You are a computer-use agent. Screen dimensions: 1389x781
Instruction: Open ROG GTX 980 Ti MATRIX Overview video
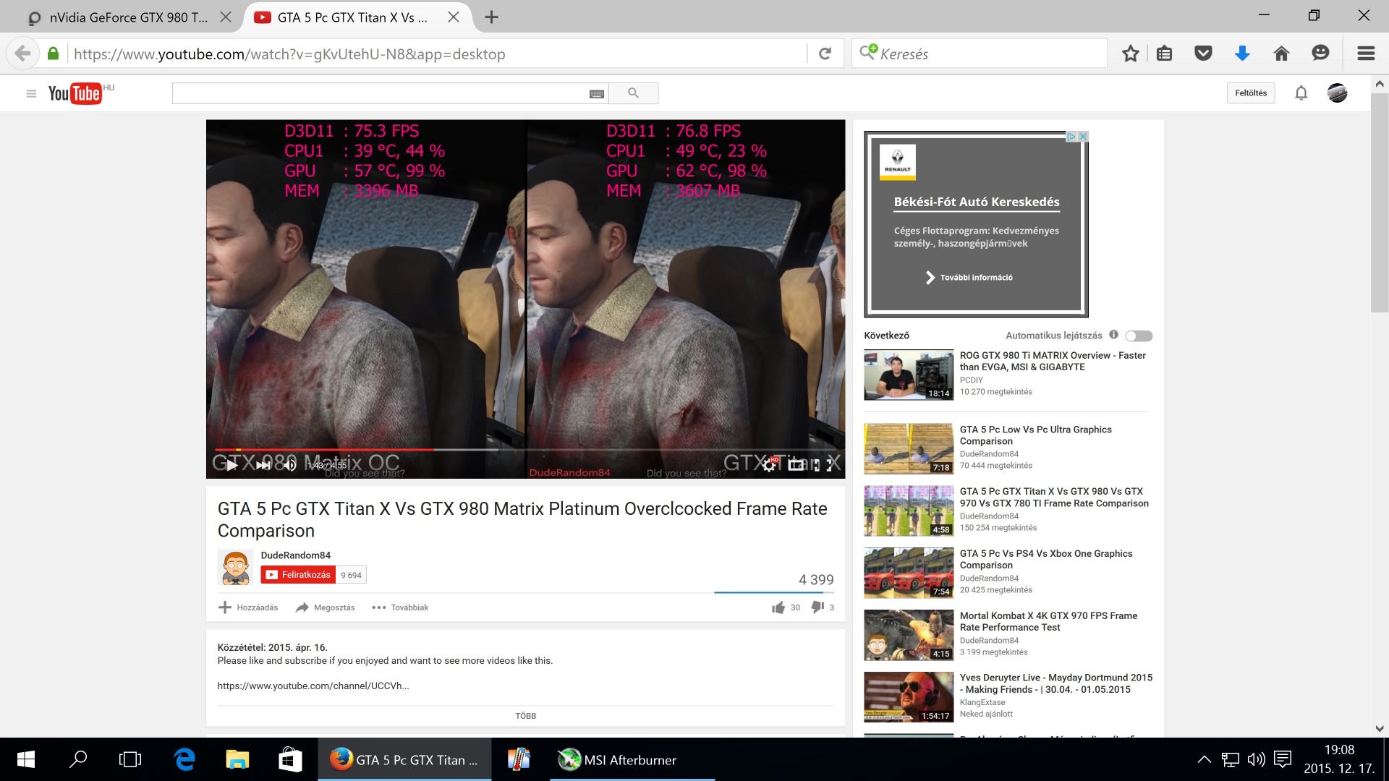click(1053, 361)
